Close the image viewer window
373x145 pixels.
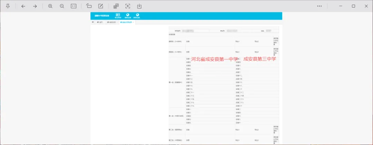point(366,6)
